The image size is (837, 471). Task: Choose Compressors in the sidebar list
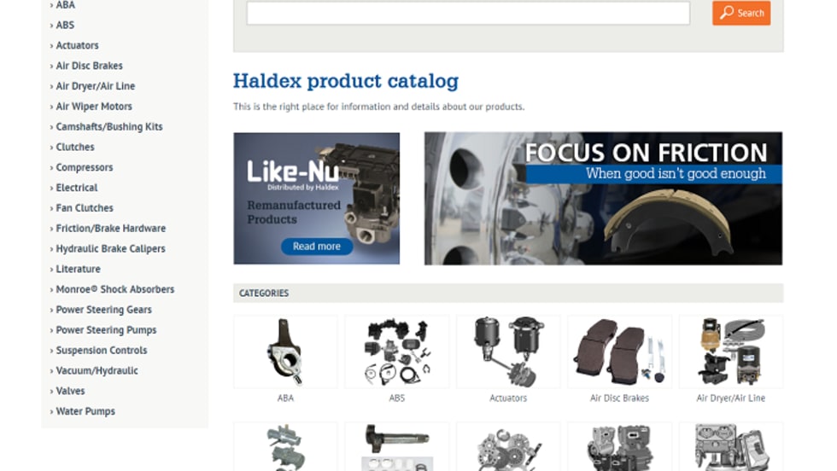[85, 167]
